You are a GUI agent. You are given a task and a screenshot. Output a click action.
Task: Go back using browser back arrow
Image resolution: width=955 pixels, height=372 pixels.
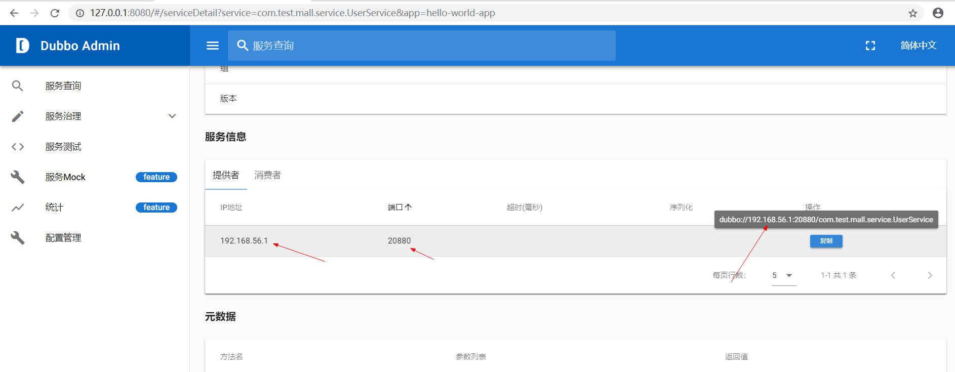(14, 13)
